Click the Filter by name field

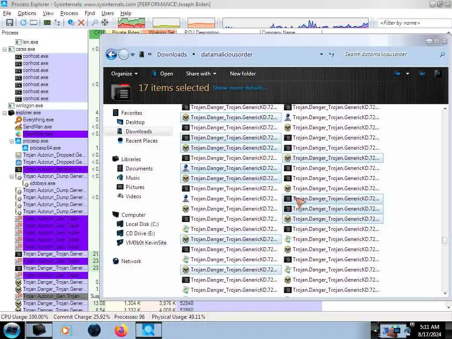(414, 23)
